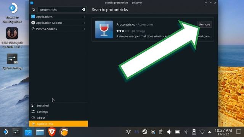Open Discover Settings page
The width and height of the screenshot is (244, 137).
coord(58,112)
